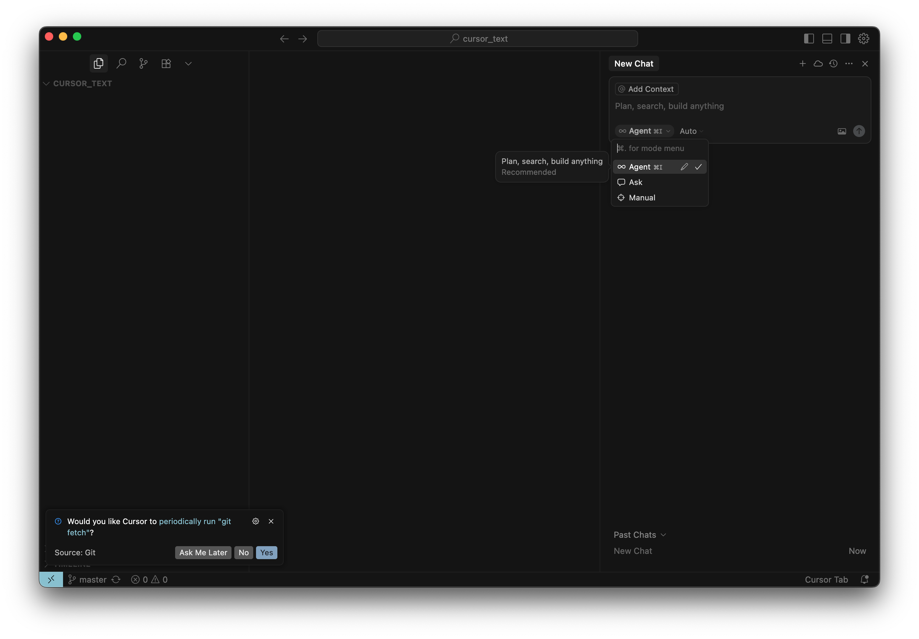Select Agent in mode menu
This screenshot has height=639, width=919.
click(x=659, y=167)
